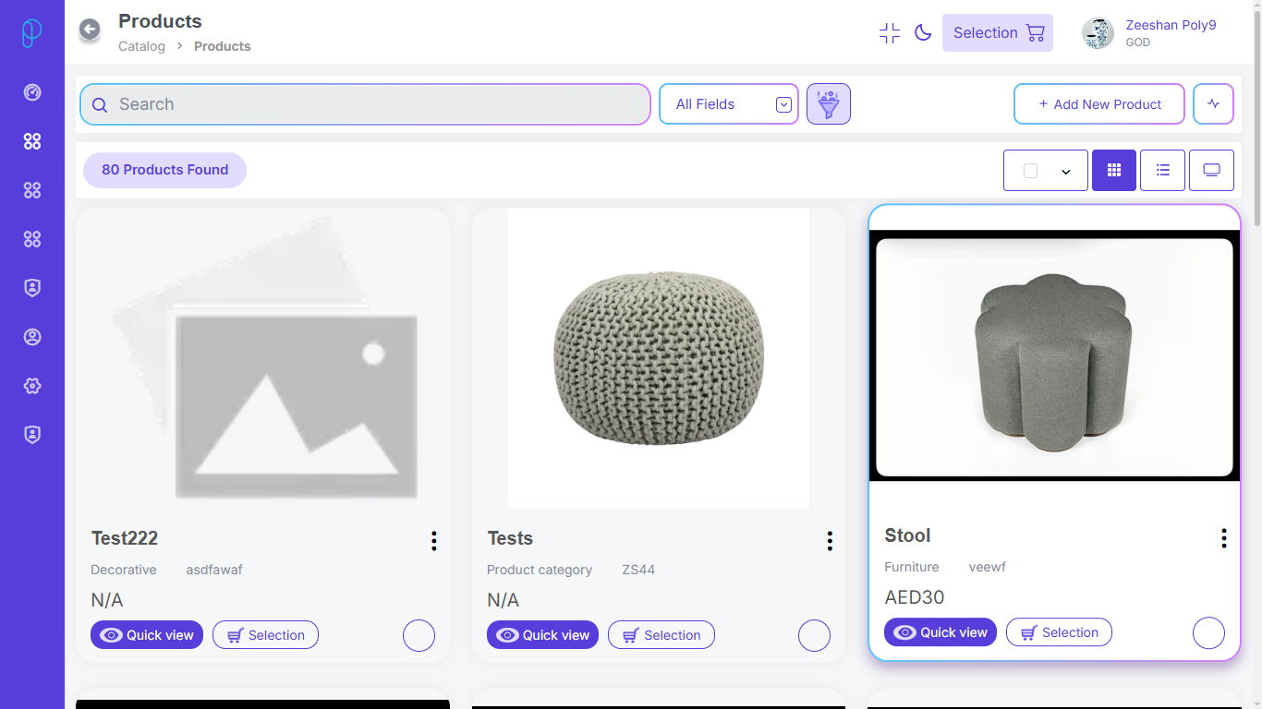The height and width of the screenshot is (709, 1262).
Task: Expand the bulk select dropdown arrow
Action: click(x=1065, y=172)
